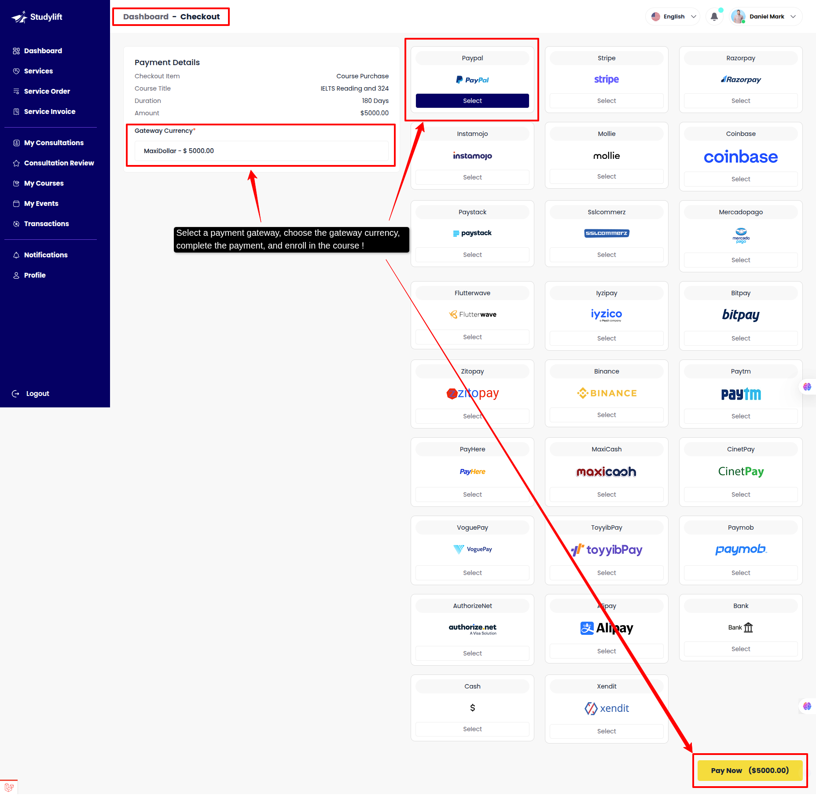Viewport: 816px width, 795px height.
Task: Click the Binance logo
Action: click(x=606, y=393)
